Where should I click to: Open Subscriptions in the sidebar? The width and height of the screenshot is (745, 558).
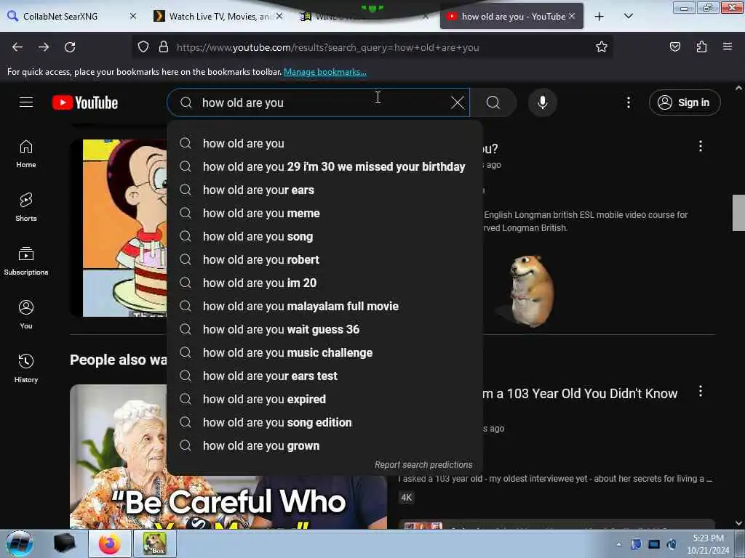(26, 261)
